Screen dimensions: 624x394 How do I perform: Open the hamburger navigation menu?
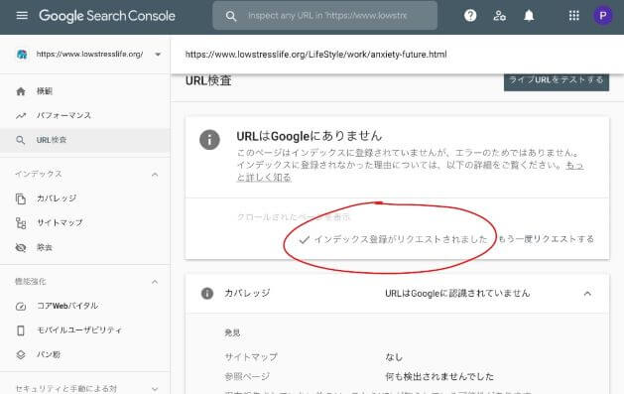click(22, 16)
